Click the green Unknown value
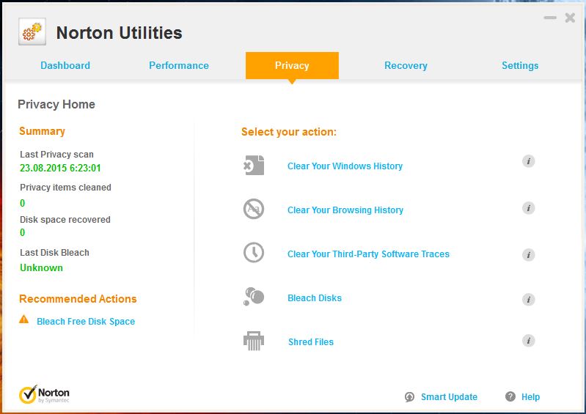Screen dimensions: 586x414 pyautogui.click(x=42, y=267)
